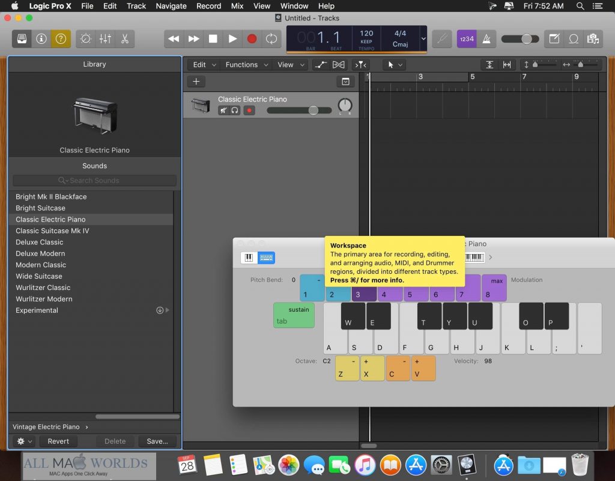
Task: Toggle the Library panel button
Action: click(22, 39)
